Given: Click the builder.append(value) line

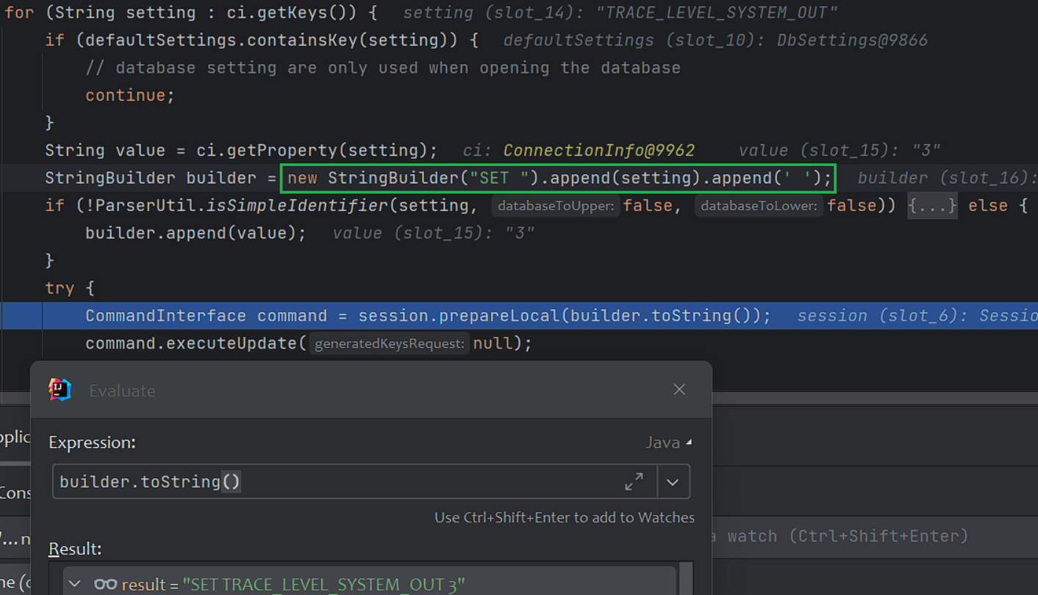Looking at the screenshot, I should coord(196,233).
